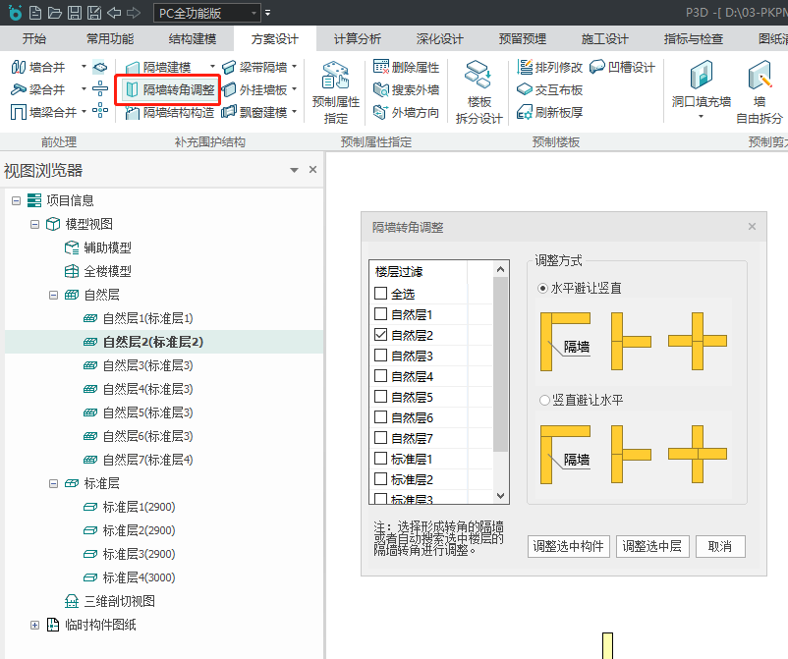Collapse the 自然层 tree node
This screenshot has height=659, width=788.
(54, 295)
